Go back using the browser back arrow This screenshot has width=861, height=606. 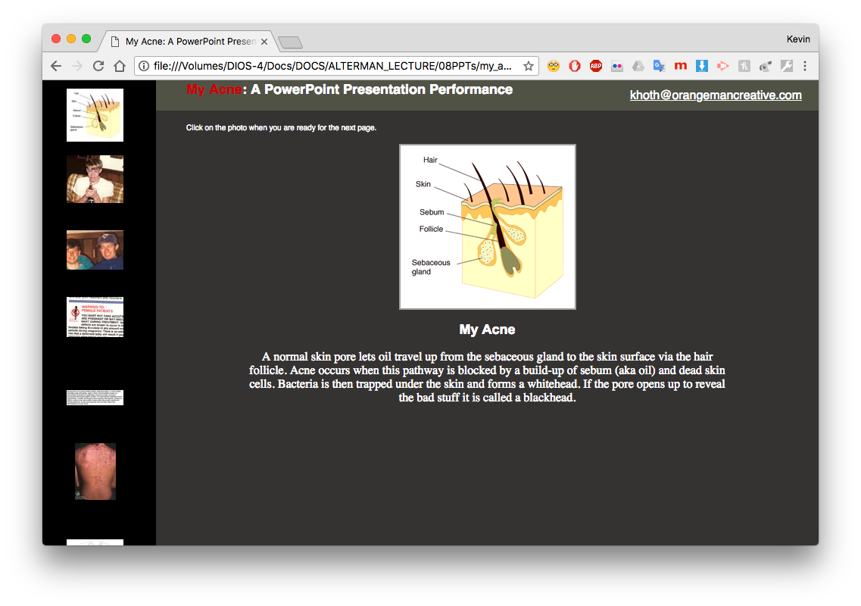tap(56, 66)
